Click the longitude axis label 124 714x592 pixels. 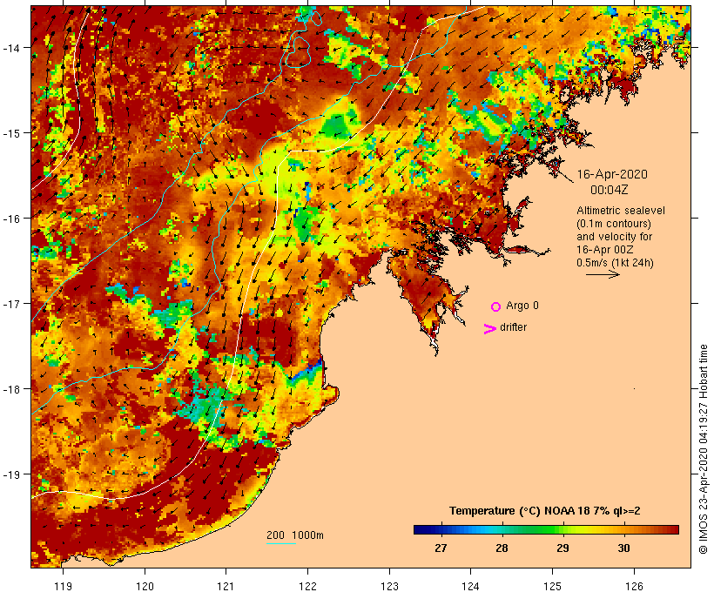point(471,586)
